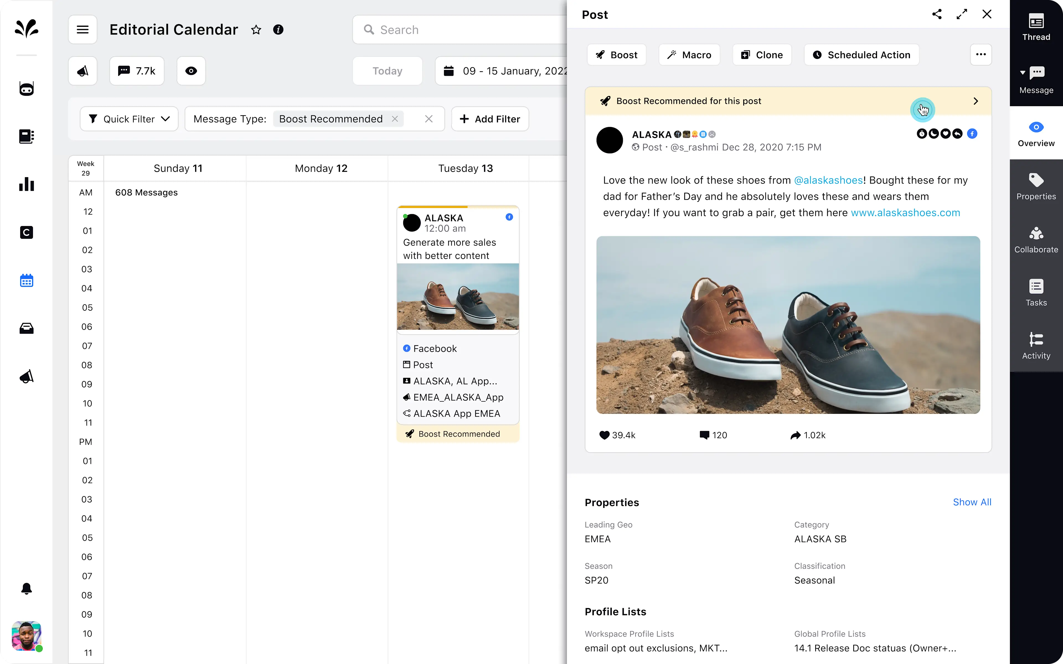Screen dimensions: 1063x664
Task: Favorite Editorial Calendar with the star icon
Action: pos(256,29)
